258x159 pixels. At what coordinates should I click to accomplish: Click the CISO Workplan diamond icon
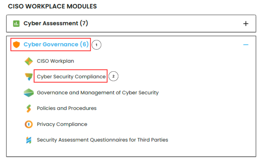pyautogui.click(x=29, y=61)
